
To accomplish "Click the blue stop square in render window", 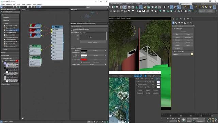I will point(145,76).
